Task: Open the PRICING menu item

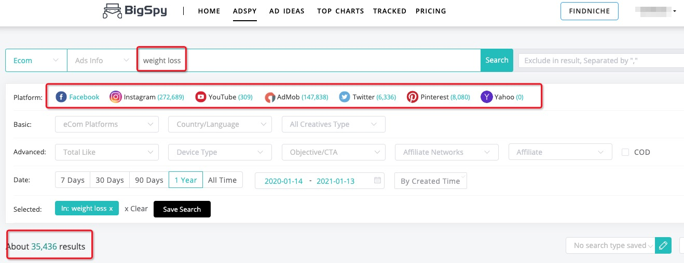Action: tap(431, 11)
